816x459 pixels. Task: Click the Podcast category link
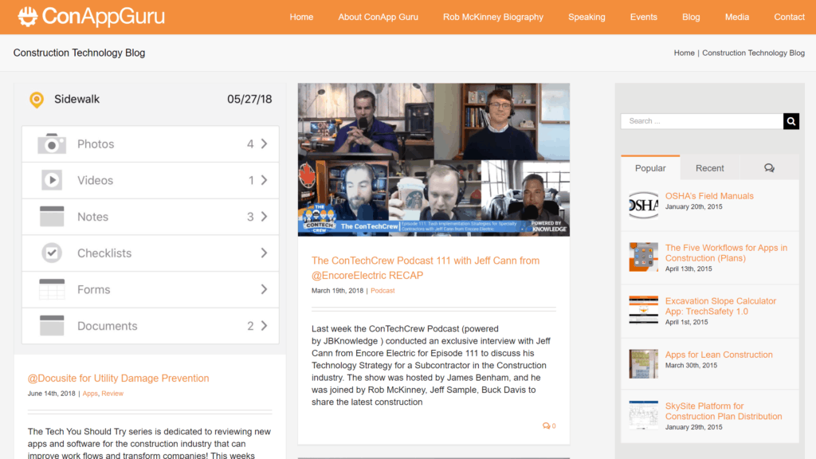click(x=382, y=291)
